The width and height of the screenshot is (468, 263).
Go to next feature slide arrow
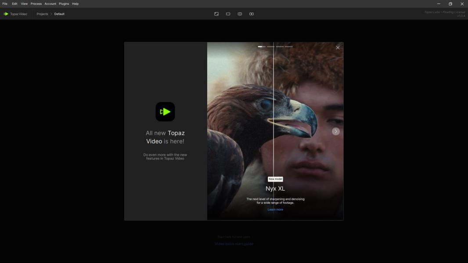point(336,131)
